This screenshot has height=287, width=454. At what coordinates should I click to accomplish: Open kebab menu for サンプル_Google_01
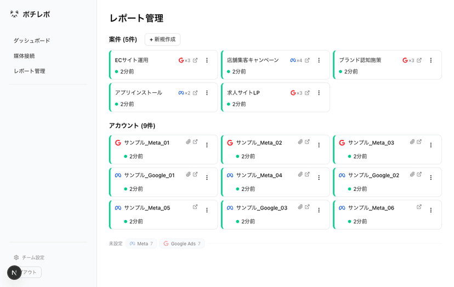click(x=207, y=178)
